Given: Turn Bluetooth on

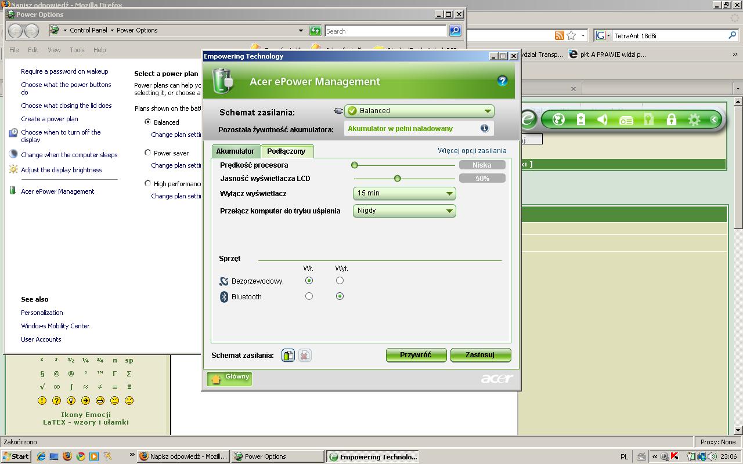Looking at the screenshot, I should [309, 296].
